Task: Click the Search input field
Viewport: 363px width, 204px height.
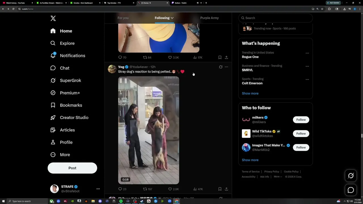Action: [x=275, y=18]
